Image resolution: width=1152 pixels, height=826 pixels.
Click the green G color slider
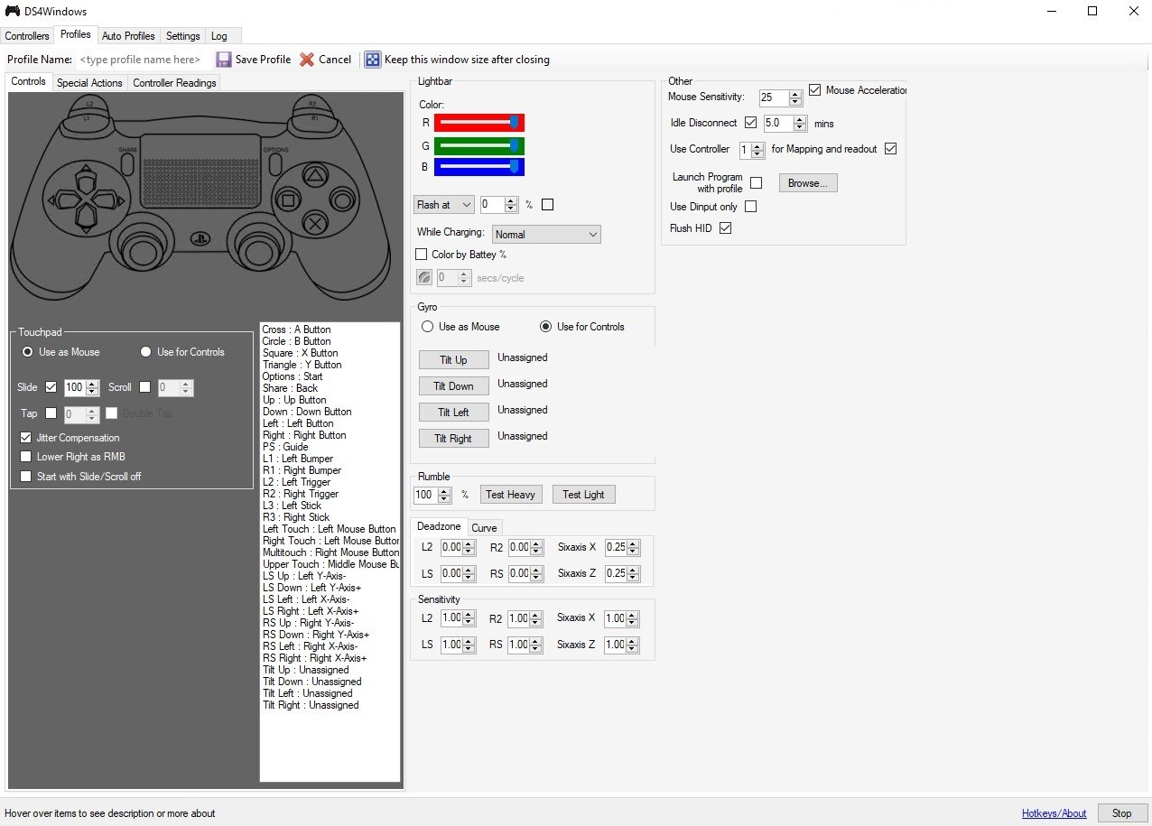pos(478,145)
